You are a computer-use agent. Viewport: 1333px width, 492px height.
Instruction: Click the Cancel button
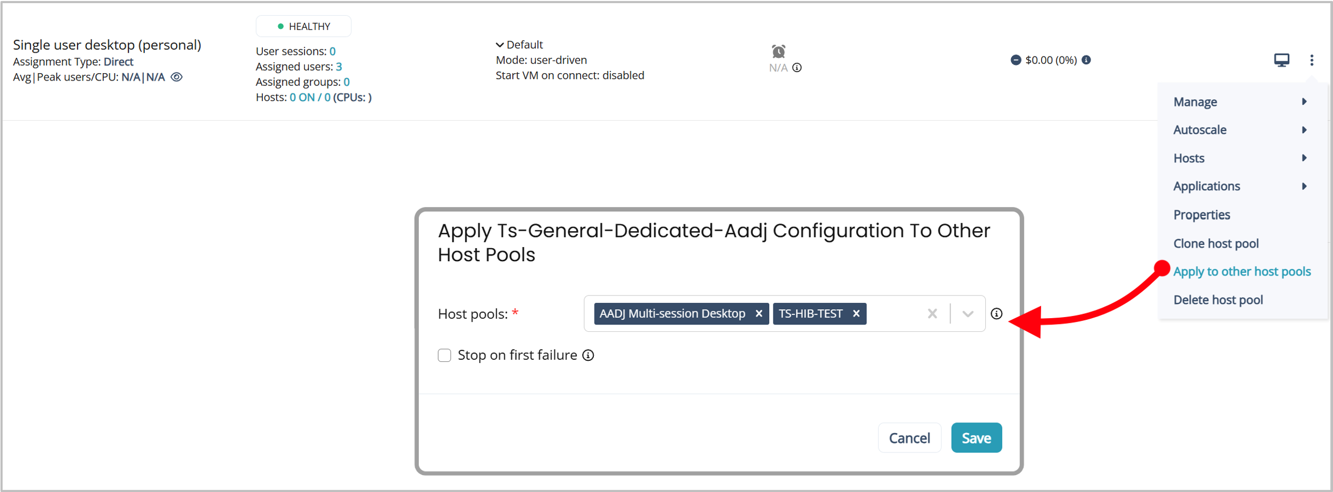tap(909, 438)
